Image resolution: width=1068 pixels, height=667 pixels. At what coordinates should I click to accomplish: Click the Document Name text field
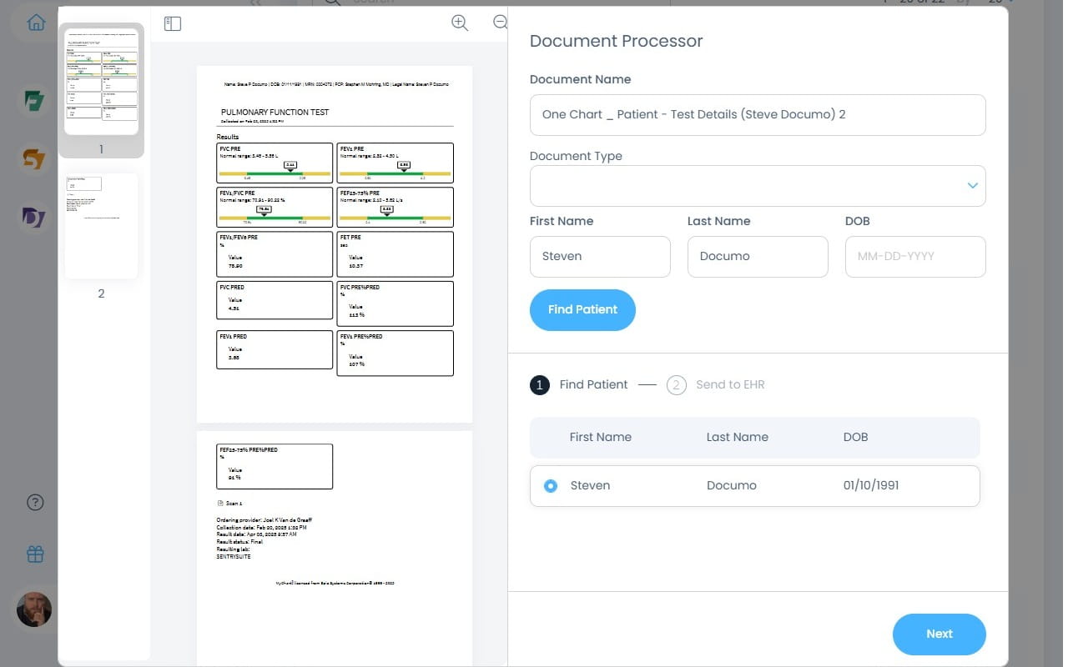point(758,115)
